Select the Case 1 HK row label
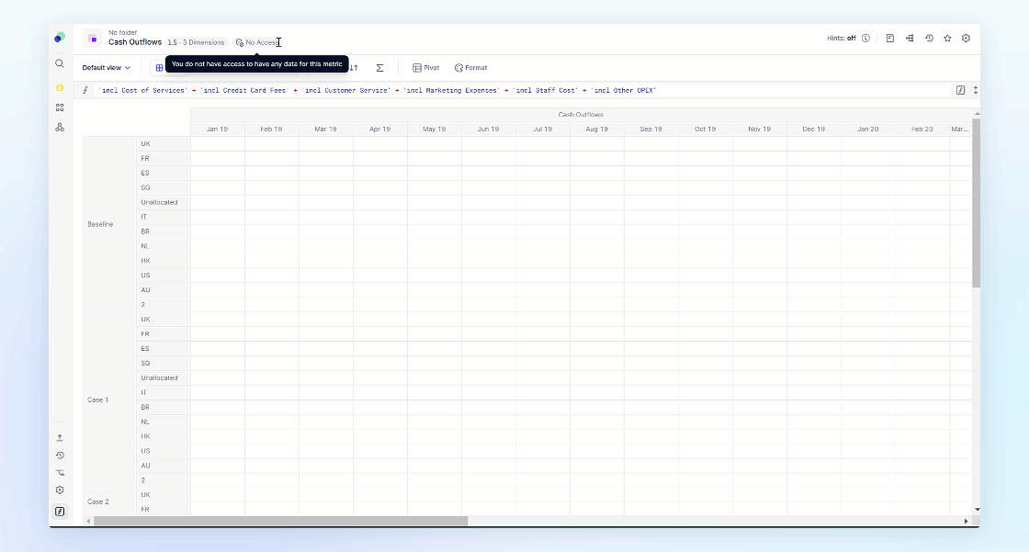Viewport: 1029px width, 552px height. (x=164, y=436)
